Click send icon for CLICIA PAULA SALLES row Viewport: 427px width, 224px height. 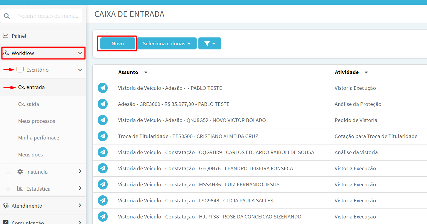[103, 200]
